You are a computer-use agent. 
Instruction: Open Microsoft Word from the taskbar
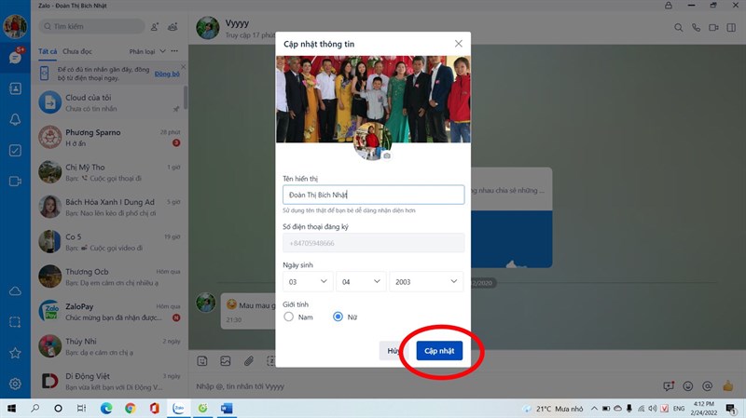(x=227, y=408)
